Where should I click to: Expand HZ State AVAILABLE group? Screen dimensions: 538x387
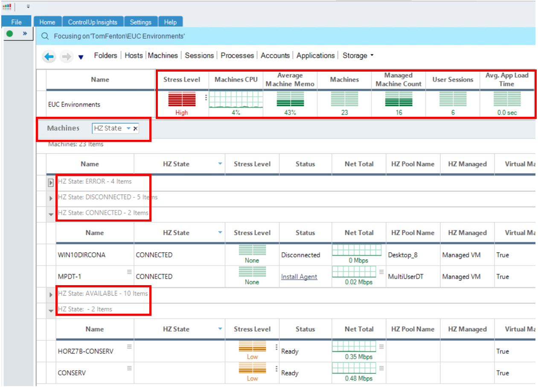[x=51, y=295]
